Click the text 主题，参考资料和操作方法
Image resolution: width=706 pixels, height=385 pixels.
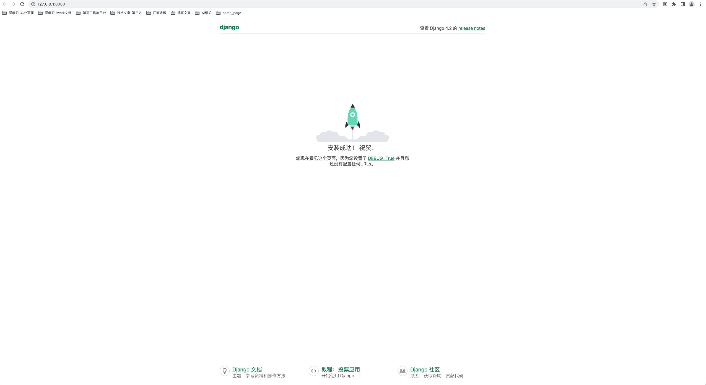click(x=259, y=376)
